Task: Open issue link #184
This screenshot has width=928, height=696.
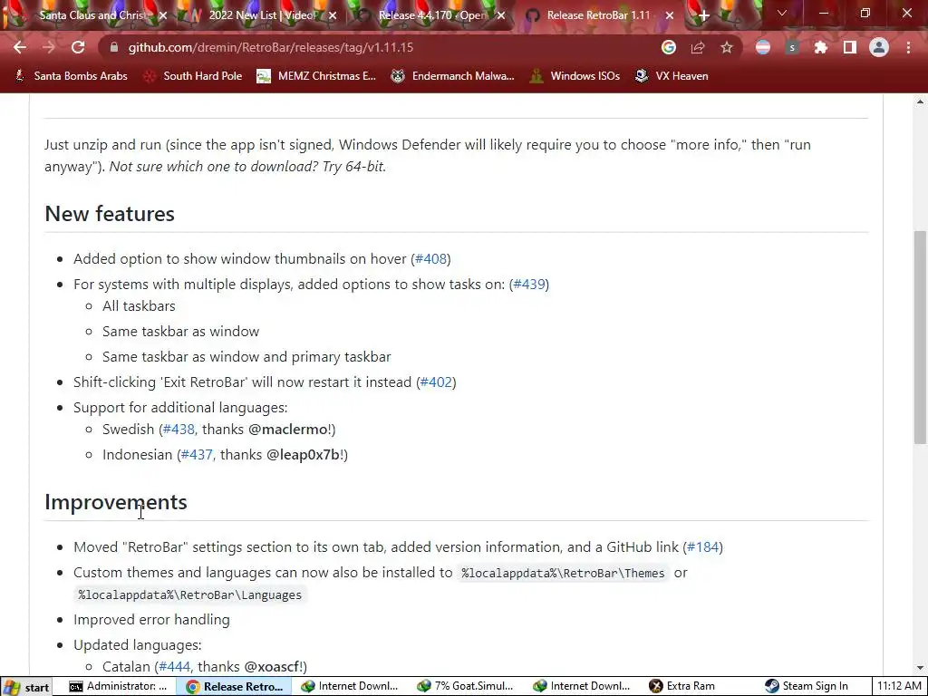Action: [x=702, y=546]
